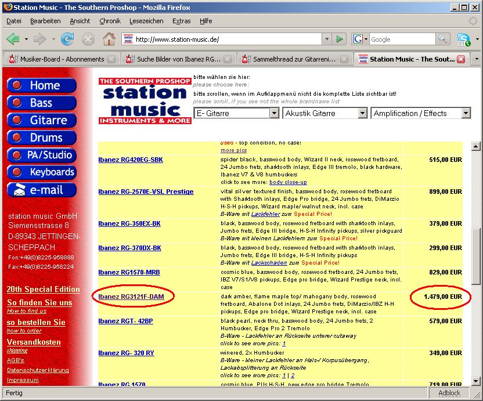This screenshot has width=483, height=401.
Task: Open the So finden Sie uns link
Action: pyautogui.click(x=39, y=303)
